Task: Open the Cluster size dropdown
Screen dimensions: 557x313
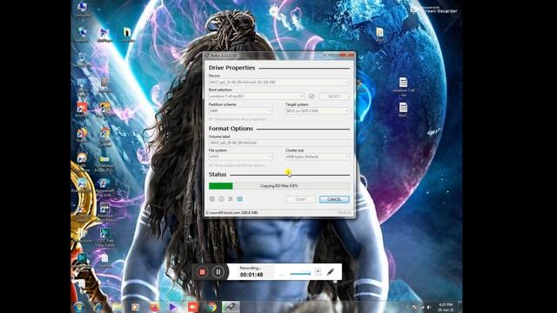Action: tap(317, 156)
